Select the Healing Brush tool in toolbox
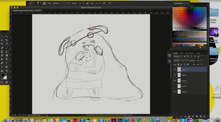The width and height of the screenshot is (221, 122). click(2, 48)
